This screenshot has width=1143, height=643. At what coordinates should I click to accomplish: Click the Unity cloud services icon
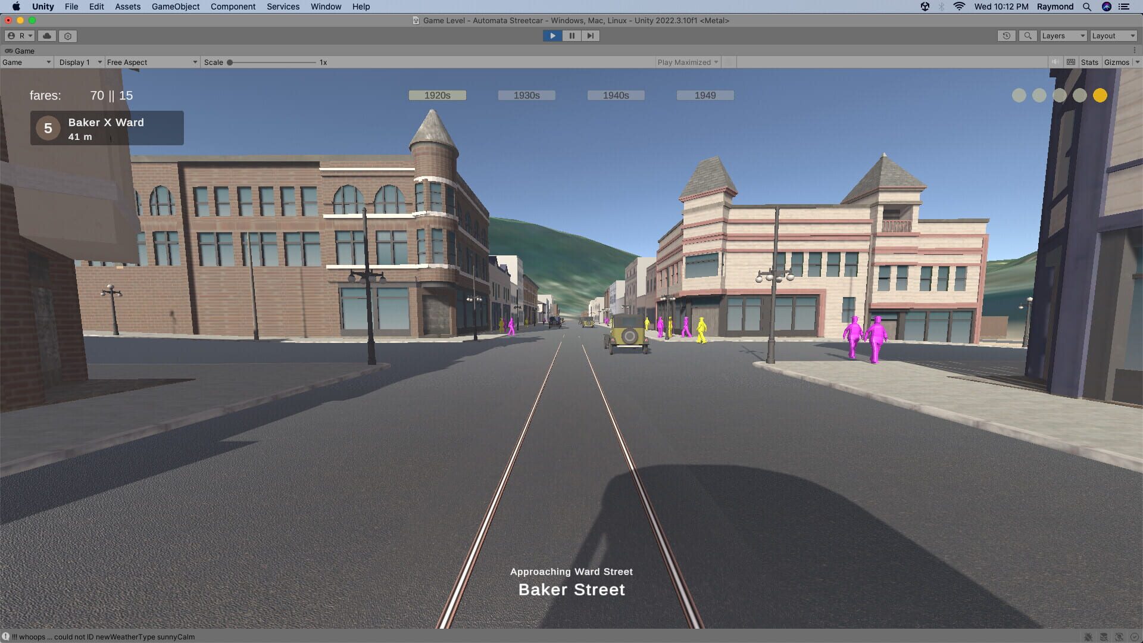coord(46,36)
